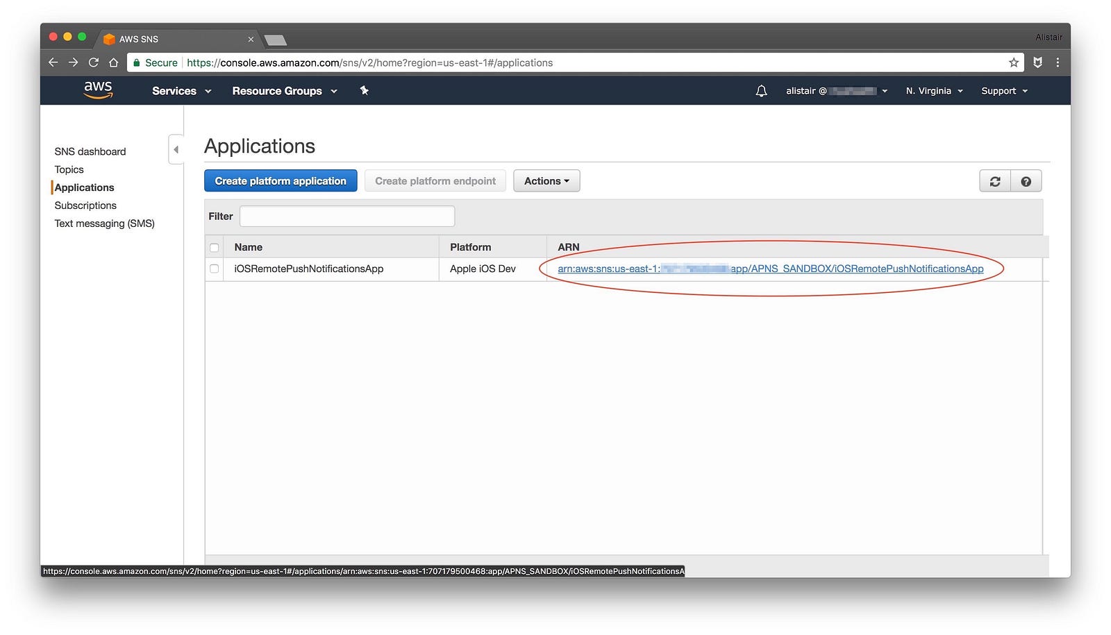
Task: Open the Support dropdown menu
Action: pos(1004,91)
